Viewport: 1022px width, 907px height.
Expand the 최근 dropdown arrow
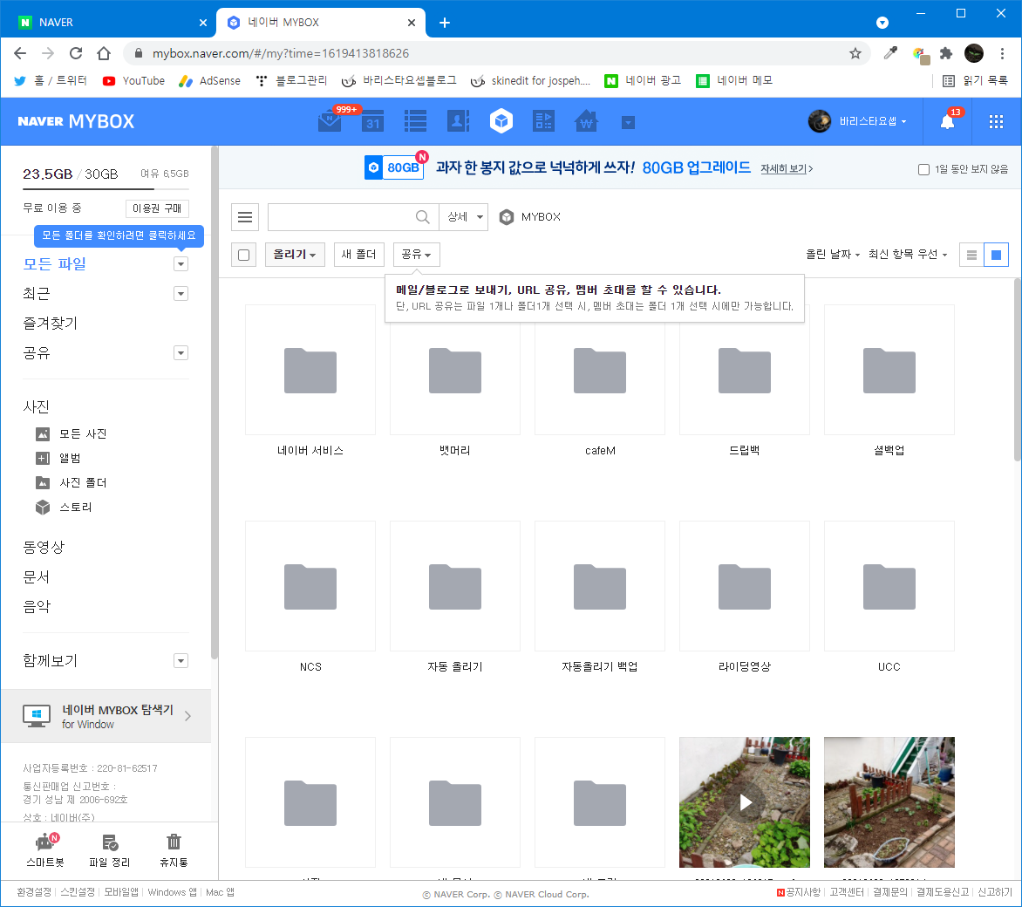pyautogui.click(x=181, y=294)
